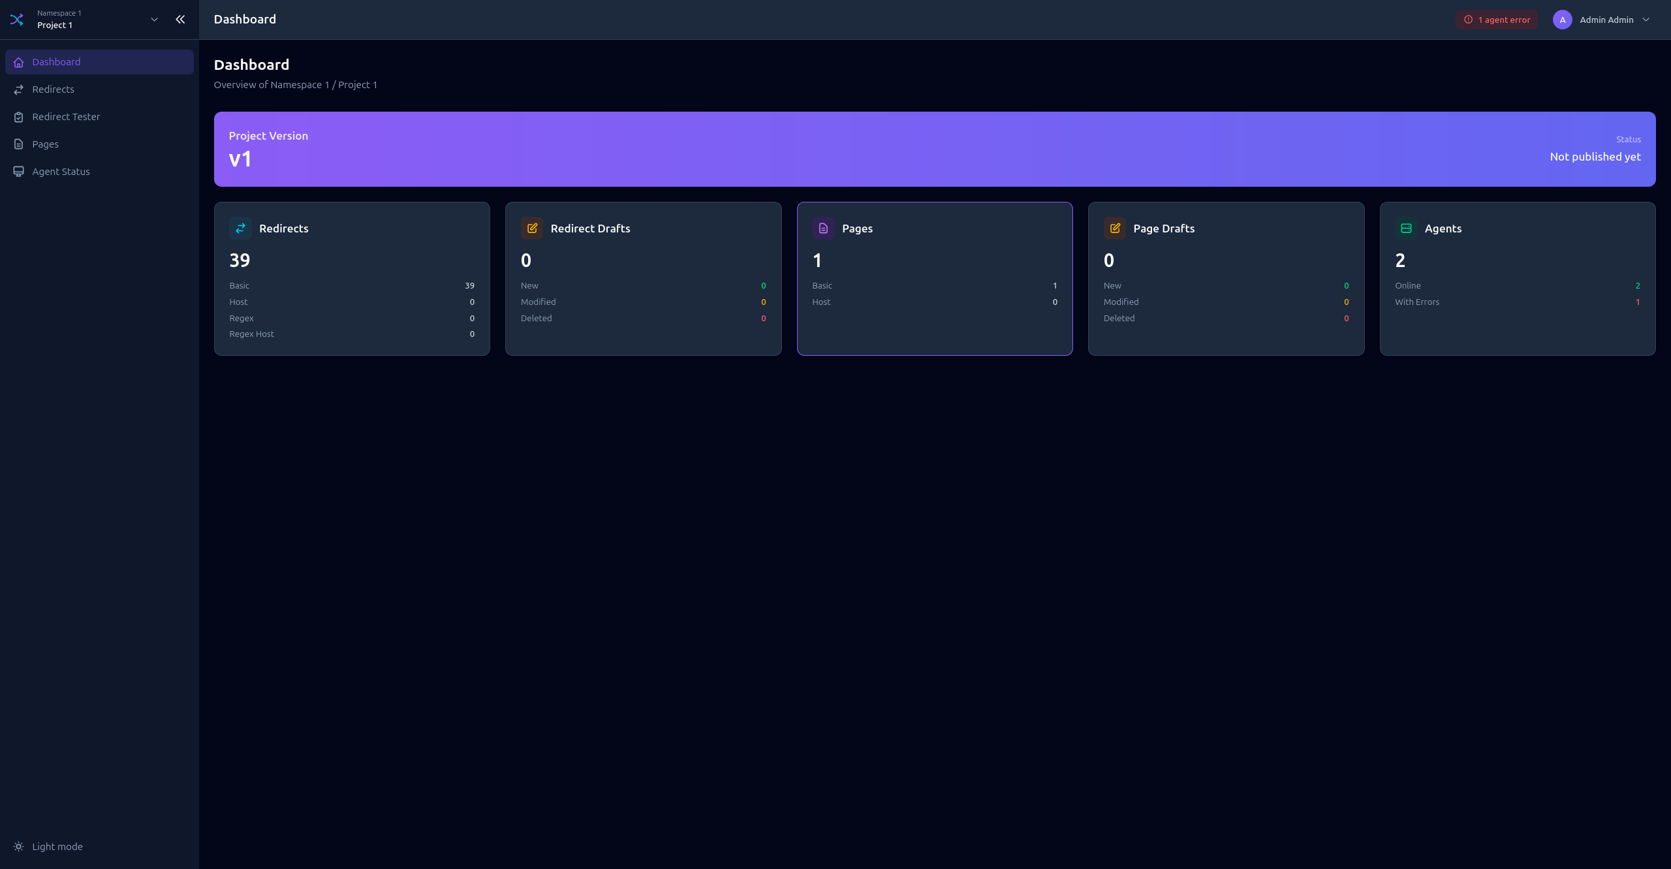Click the Pages card document icon
This screenshot has height=869, width=1671.
point(823,228)
